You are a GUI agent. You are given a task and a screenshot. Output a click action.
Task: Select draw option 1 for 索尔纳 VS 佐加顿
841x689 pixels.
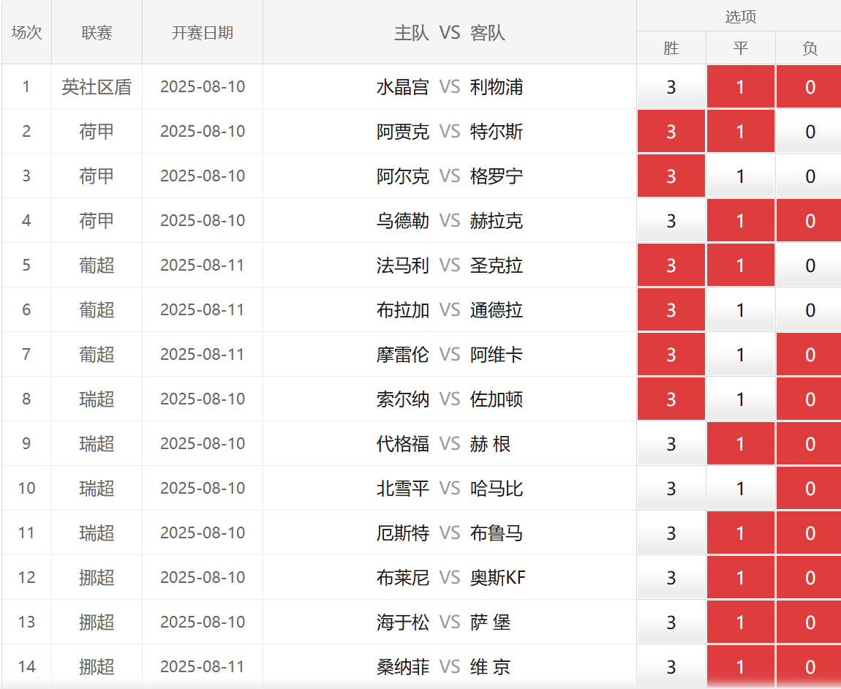[741, 399]
